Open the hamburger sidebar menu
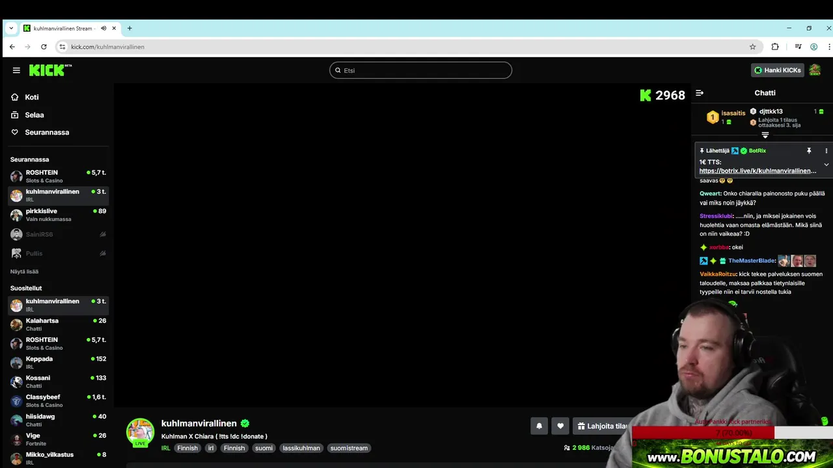Screen dimensions: 833x468 [16, 70]
